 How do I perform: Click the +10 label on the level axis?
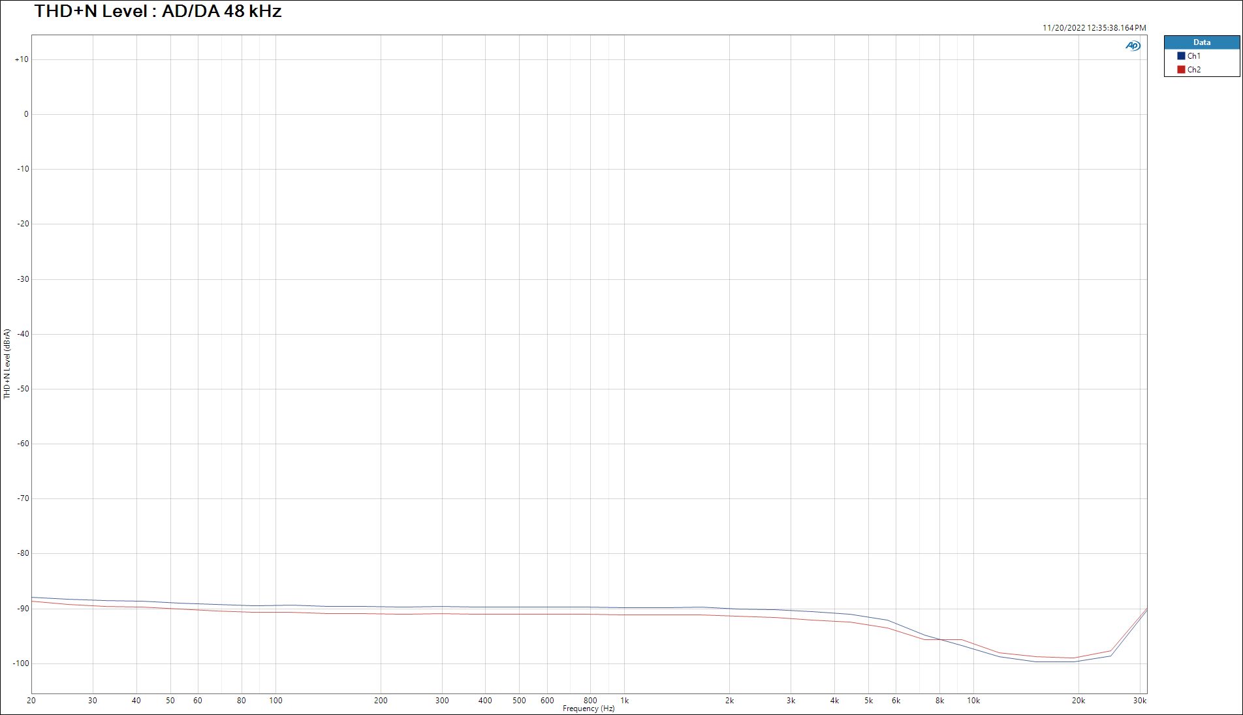(22, 59)
